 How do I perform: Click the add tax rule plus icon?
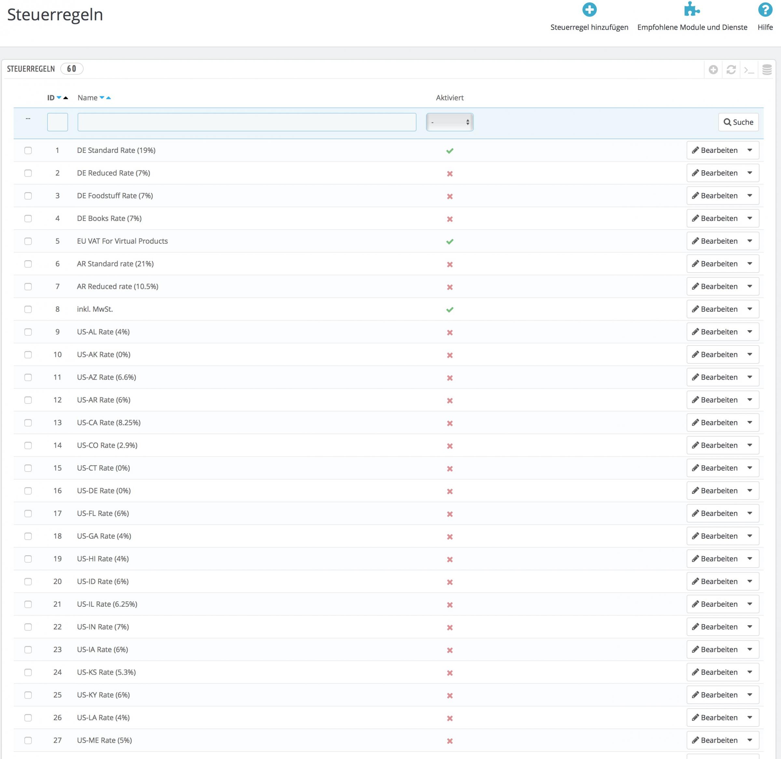click(589, 10)
